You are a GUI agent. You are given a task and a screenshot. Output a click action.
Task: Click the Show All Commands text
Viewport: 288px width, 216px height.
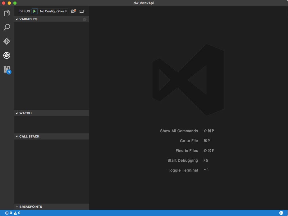pos(179,131)
